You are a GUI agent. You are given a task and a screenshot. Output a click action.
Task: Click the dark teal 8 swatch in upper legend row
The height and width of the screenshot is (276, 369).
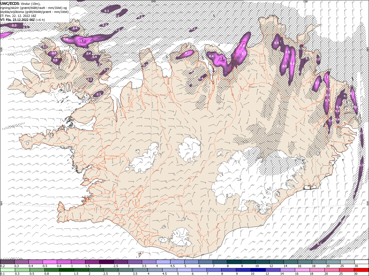(234, 262)
